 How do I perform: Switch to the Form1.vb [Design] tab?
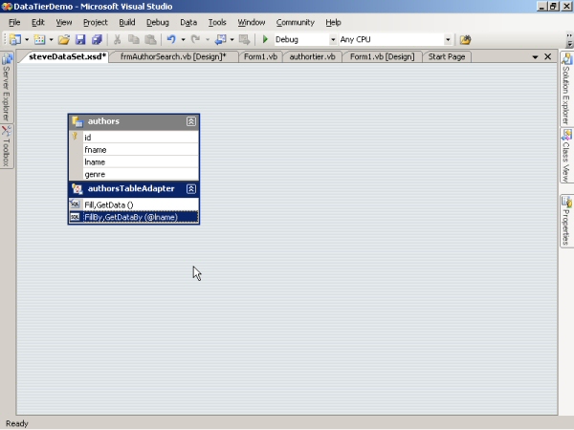(x=382, y=56)
